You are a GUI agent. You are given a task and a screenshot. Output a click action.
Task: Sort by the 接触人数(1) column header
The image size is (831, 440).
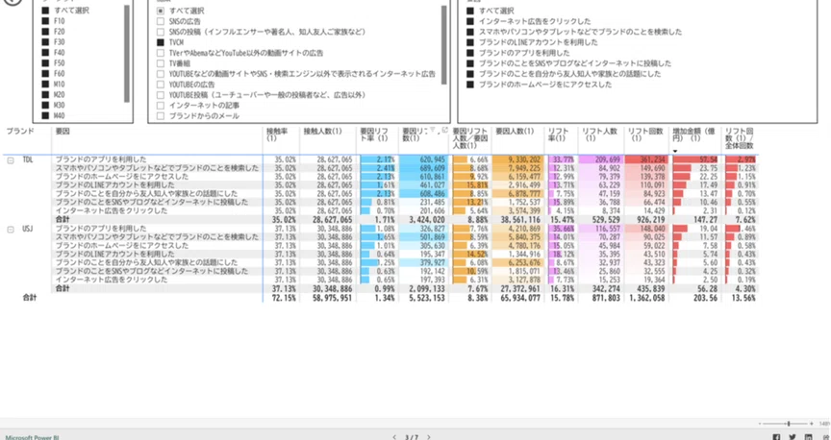(322, 131)
